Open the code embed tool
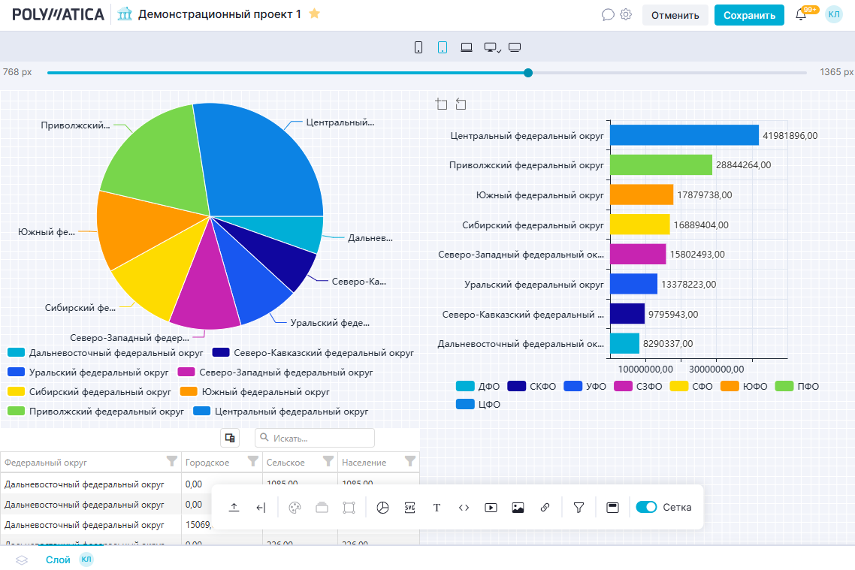855x570 pixels. [x=464, y=508]
